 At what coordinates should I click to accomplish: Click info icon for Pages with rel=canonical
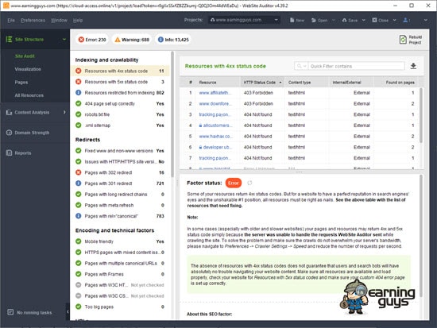coord(79,216)
